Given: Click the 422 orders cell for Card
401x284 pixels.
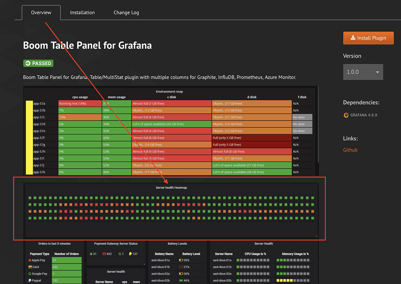Looking at the screenshot, I should 67,267.
